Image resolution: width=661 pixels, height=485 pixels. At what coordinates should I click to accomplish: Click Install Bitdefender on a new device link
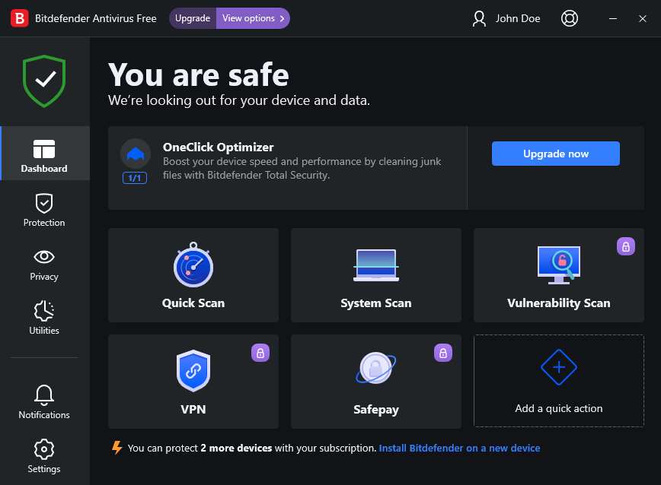(x=459, y=449)
